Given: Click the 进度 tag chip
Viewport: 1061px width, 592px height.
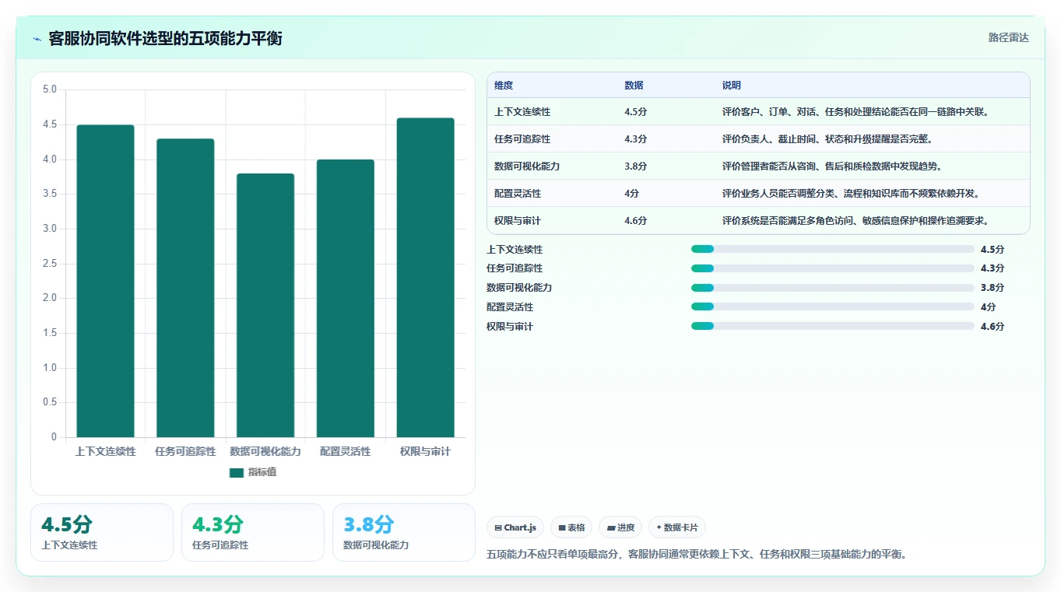Looking at the screenshot, I should click(x=621, y=527).
